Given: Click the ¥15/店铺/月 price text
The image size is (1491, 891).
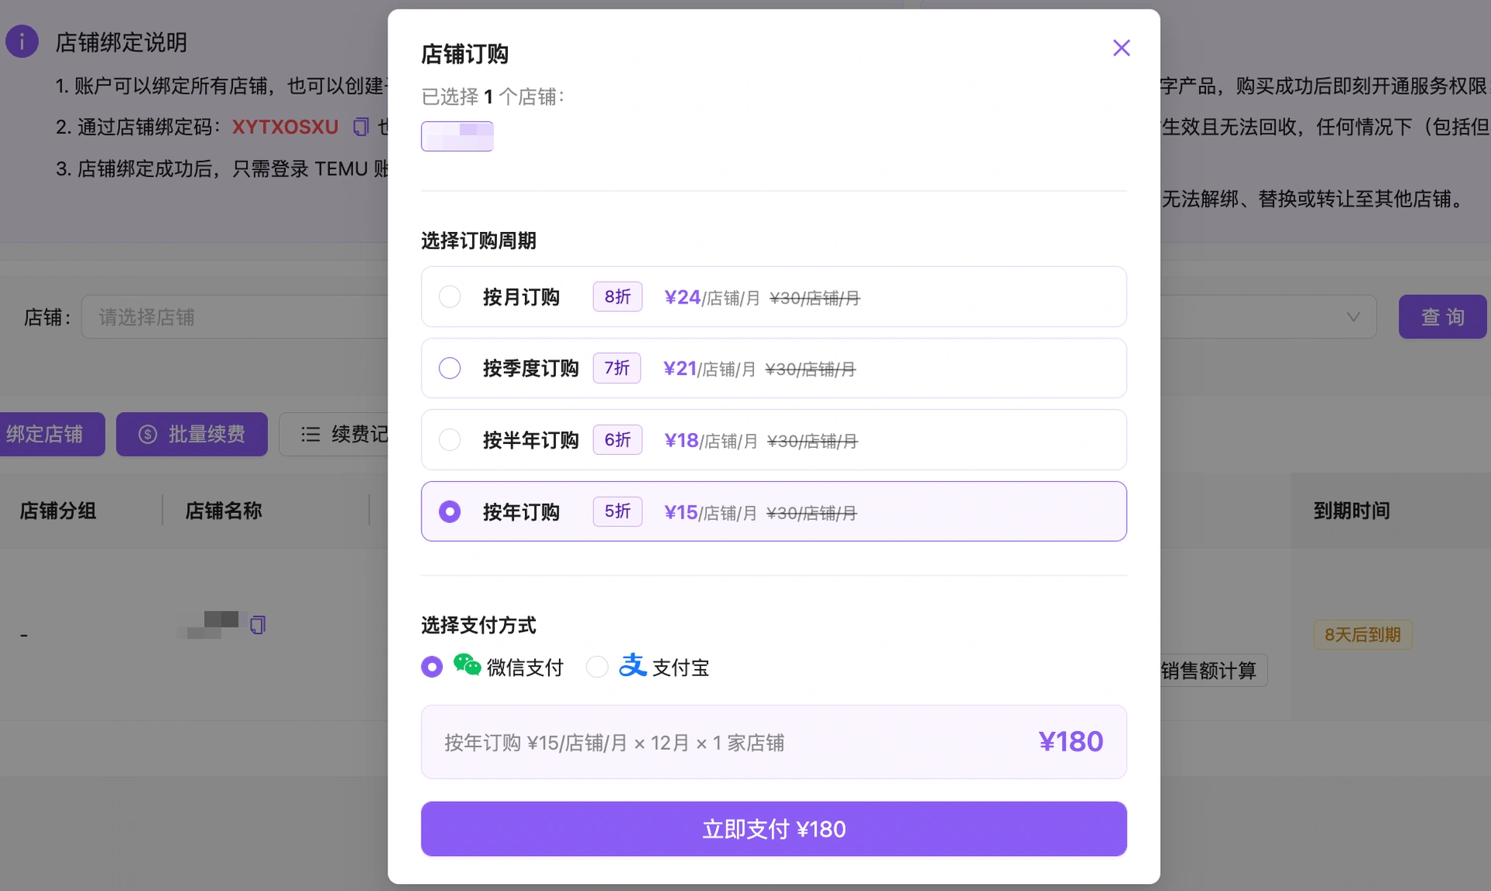Looking at the screenshot, I should pos(711,512).
